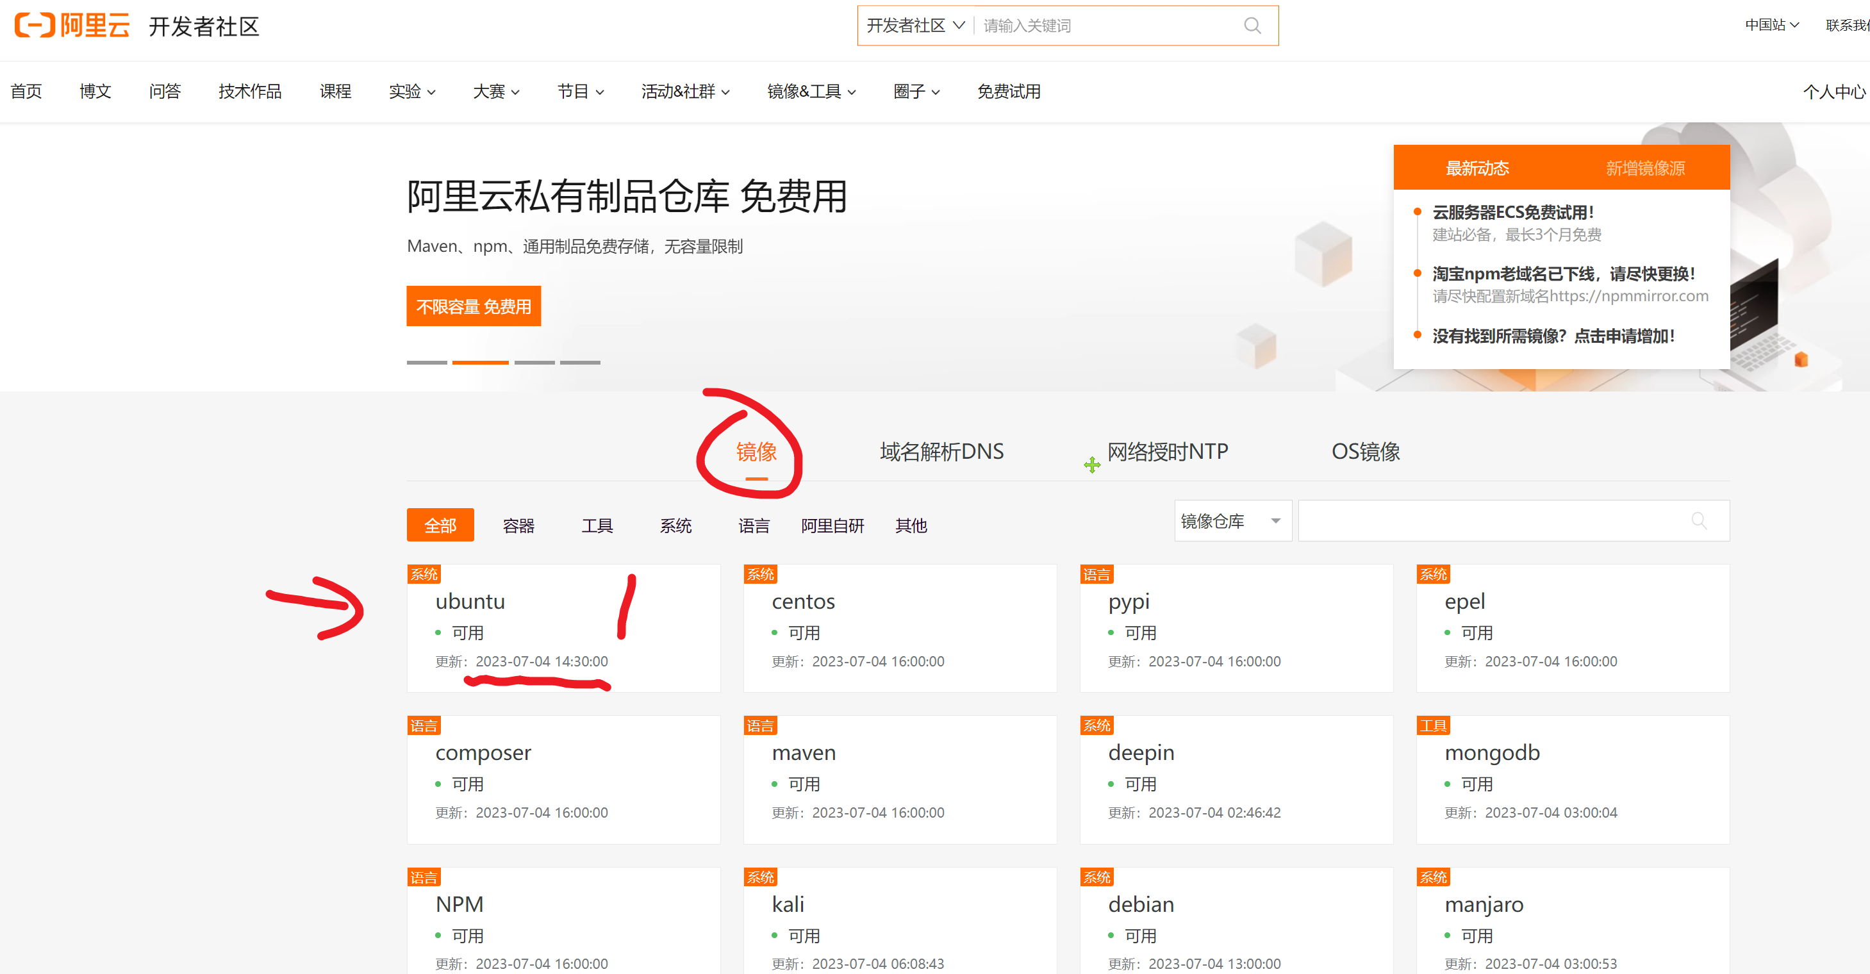
Task: Click the mirror search magnifier icon
Action: (x=1699, y=520)
